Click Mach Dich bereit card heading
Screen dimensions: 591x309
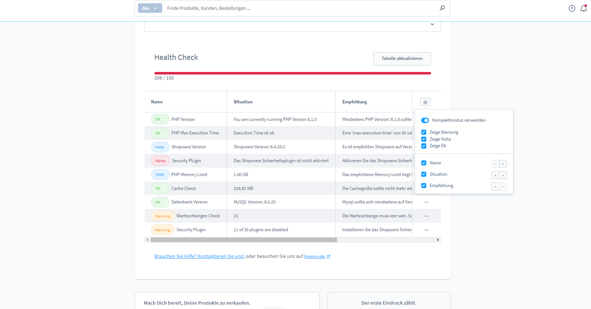197,303
